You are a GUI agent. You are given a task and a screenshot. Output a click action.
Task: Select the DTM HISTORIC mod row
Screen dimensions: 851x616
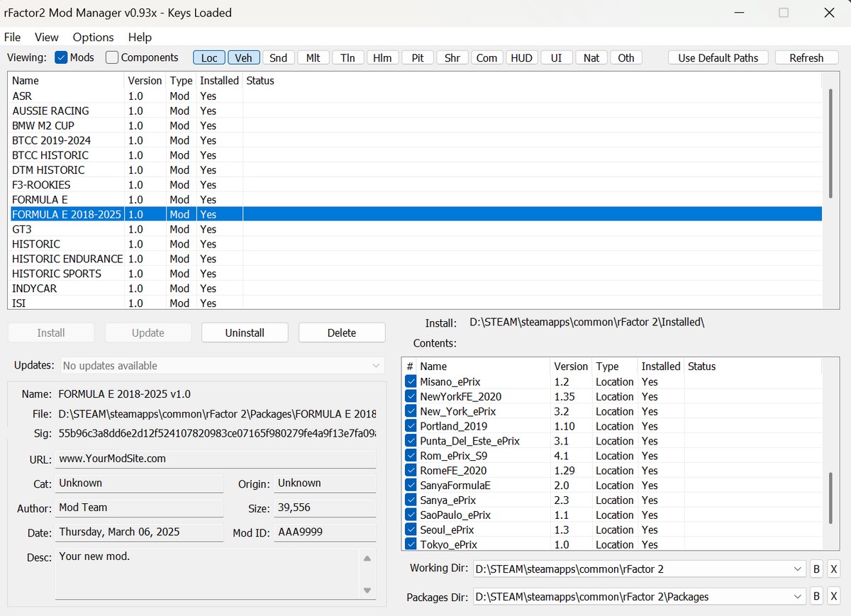point(416,170)
